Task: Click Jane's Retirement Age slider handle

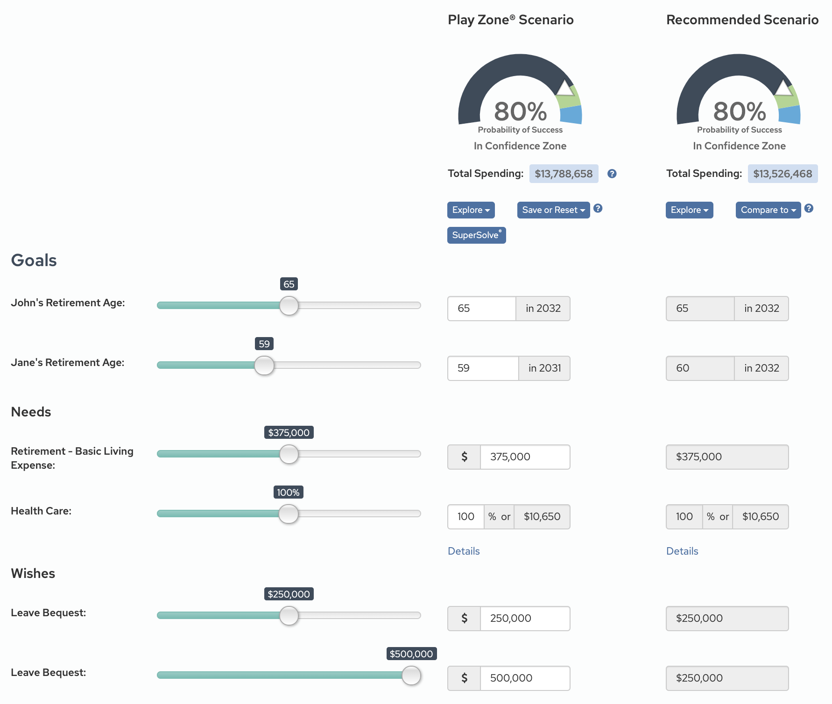Action: pyautogui.click(x=264, y=366)
